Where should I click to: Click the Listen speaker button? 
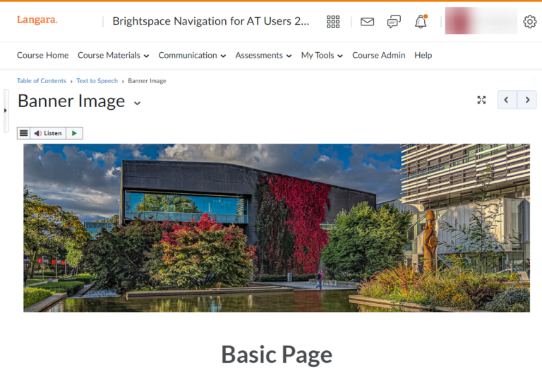click(x=48, y=133)
